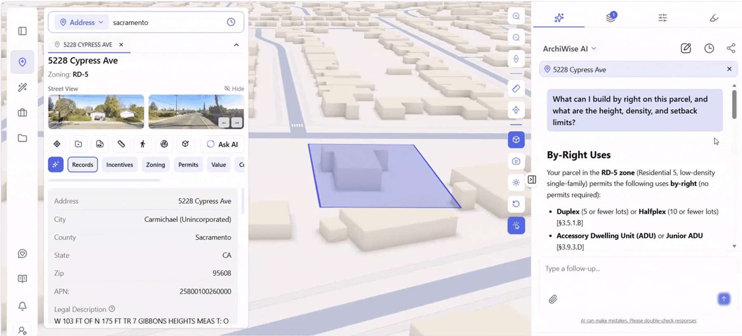
Task: Toggle the 3D buildings cube button
Action: [516, 140]
